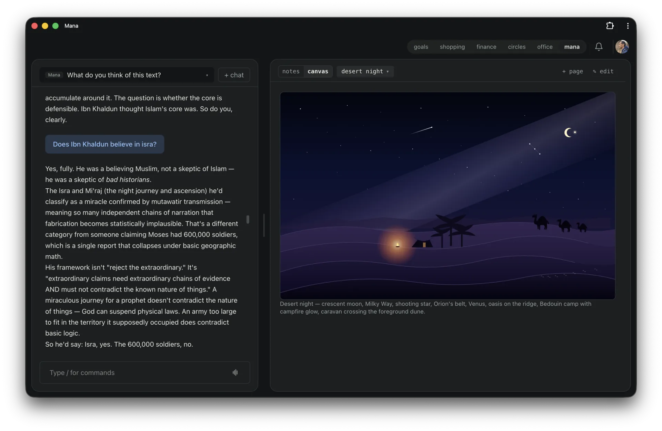Click the chat scrollbar thumb
The height and width of the screenshot is (431, 662).
248,219
